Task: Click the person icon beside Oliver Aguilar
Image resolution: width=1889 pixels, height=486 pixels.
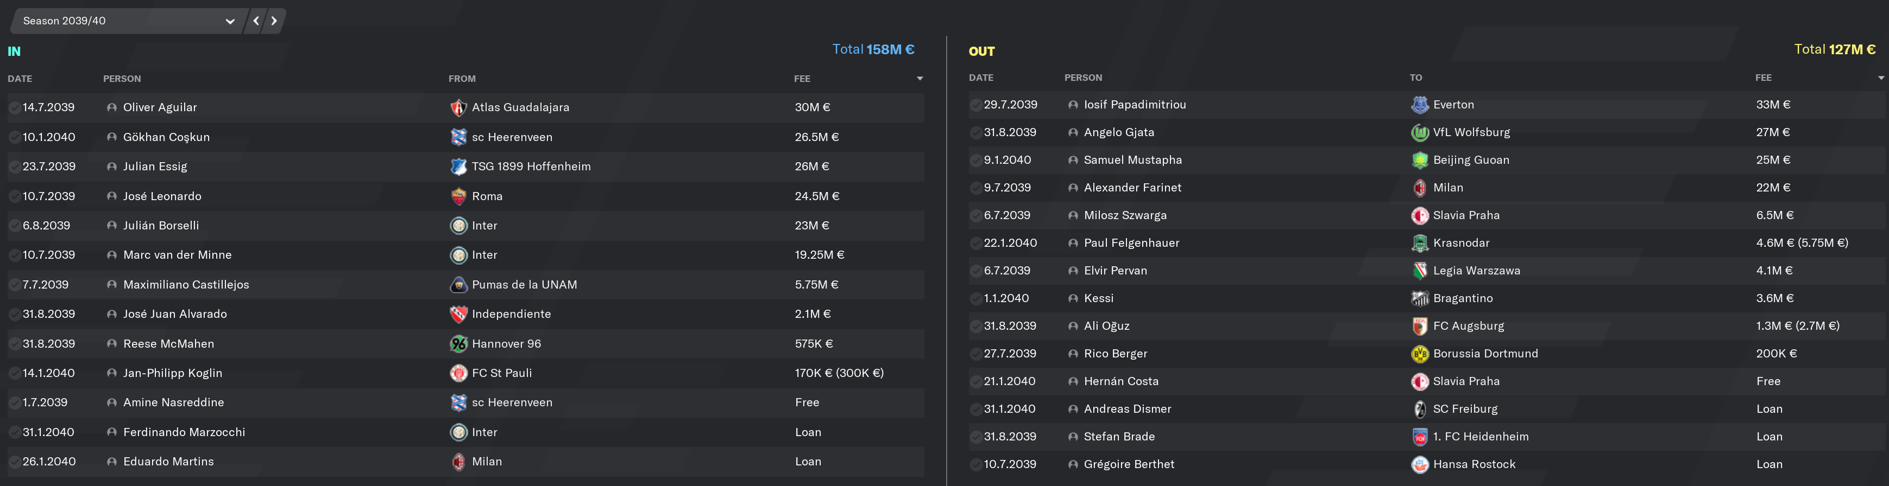Action: click(111, 107)
